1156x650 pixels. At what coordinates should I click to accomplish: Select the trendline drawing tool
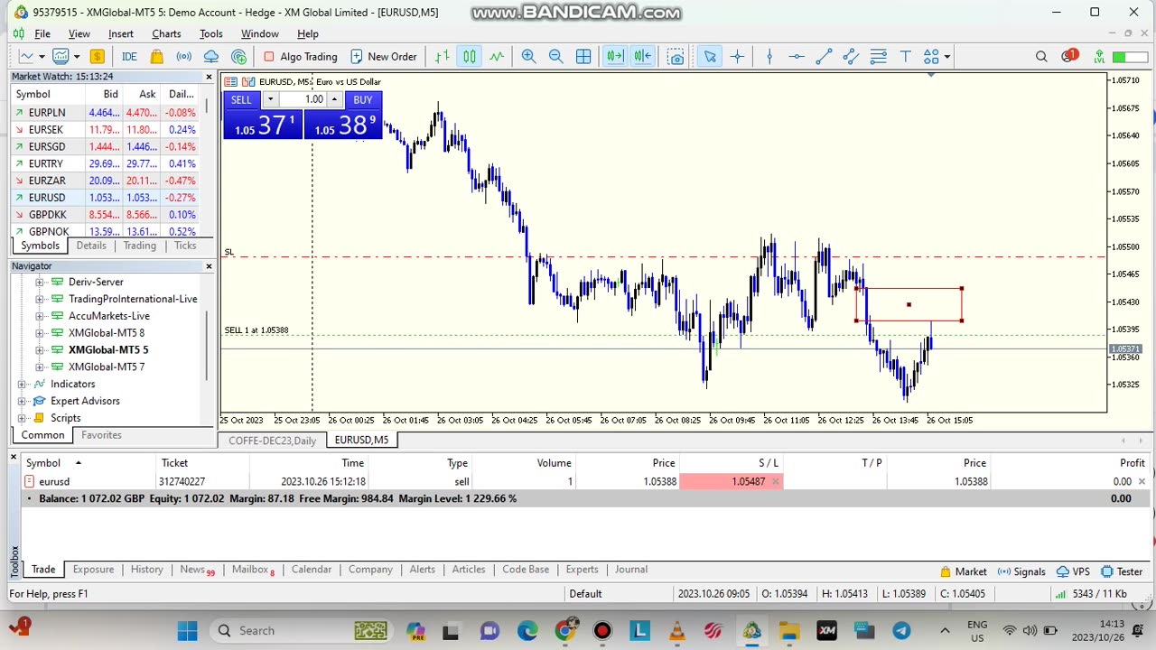(x=824, y=56)
